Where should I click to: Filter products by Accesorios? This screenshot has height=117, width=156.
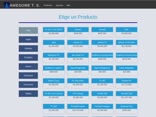[x=28, y=85]
